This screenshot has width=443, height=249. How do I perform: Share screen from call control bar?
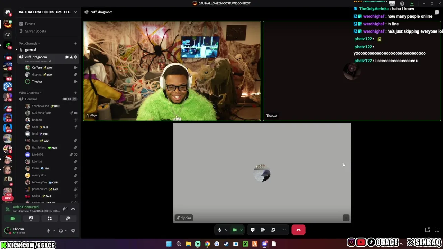click(x=253, y=230)
